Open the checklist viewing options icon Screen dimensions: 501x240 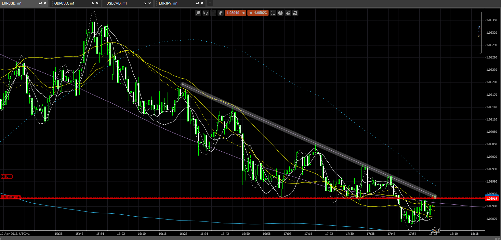tap(273, 13)
